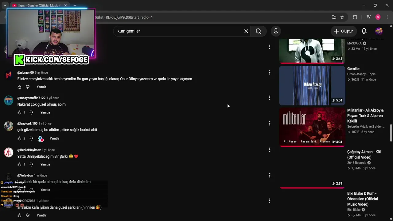Open the three-dot menu for @BerkeHicylmaz's comment
The width and height of the screenshot is (393, 221).
270,150
